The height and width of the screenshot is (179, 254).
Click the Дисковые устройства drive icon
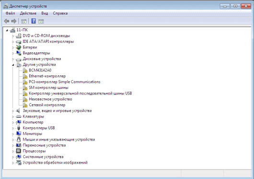(x=19, y=59)
